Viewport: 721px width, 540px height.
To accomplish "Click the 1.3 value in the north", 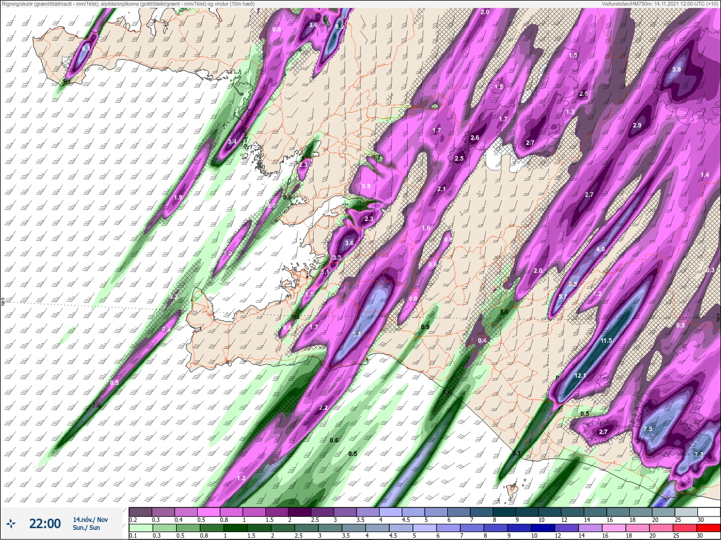I will 570,112.
